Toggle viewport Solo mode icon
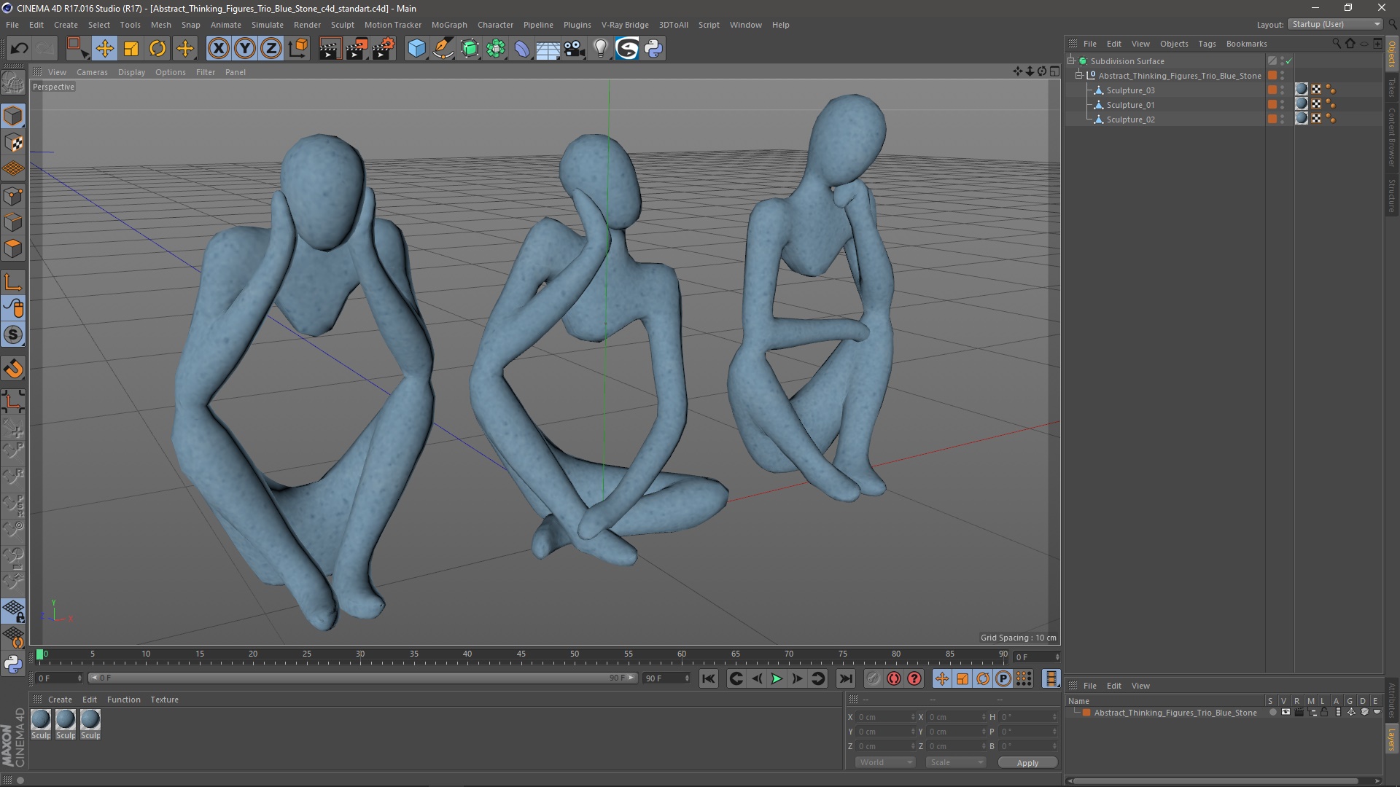The image size is (1400, 787). pos(13,335)
